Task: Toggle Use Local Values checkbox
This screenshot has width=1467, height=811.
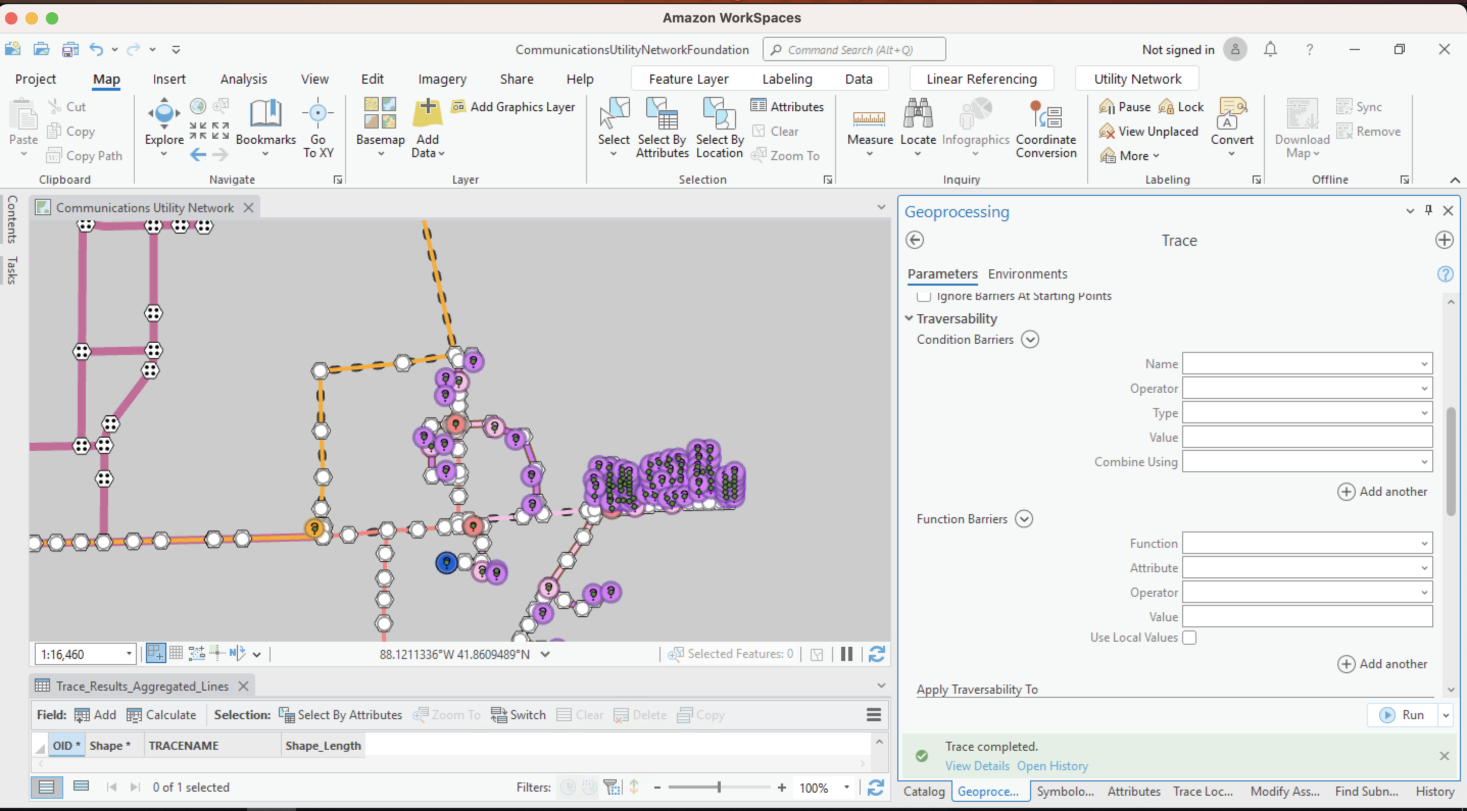Action: [x=1189, y=638]
